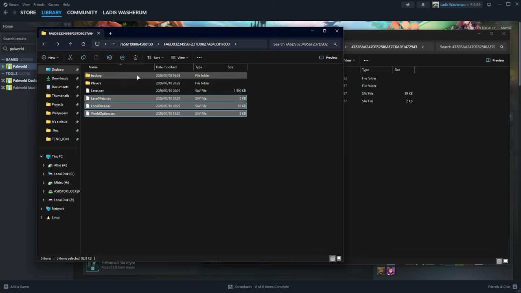Open the View dropdown menu
521x293 pixels.
coord(179,57)
